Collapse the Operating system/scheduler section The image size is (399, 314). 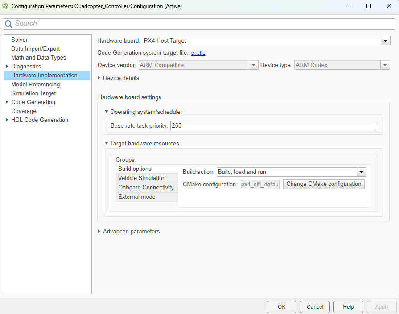[x=106, y=112]
